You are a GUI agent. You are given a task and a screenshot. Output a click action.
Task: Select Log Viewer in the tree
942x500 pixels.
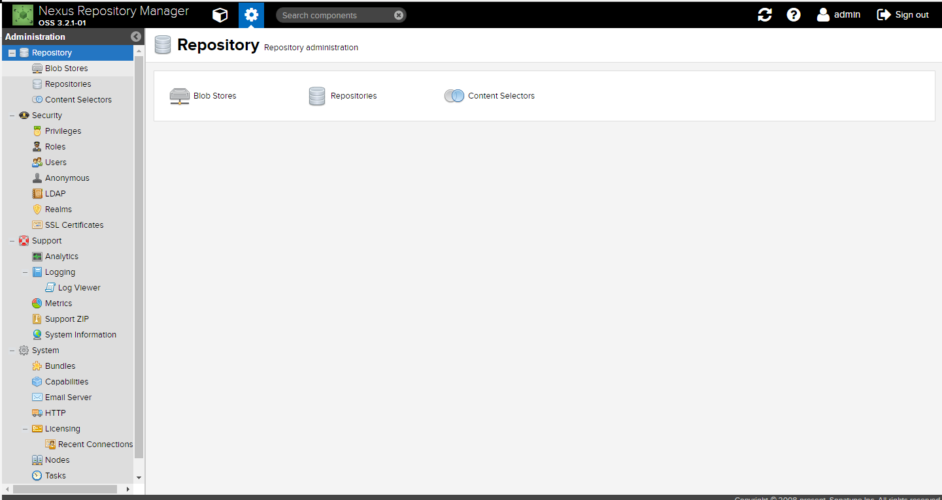[x=79, y=287]
